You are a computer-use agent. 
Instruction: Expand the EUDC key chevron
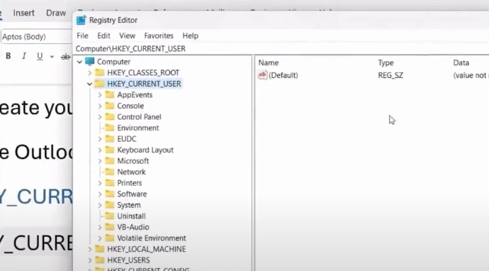100,139
